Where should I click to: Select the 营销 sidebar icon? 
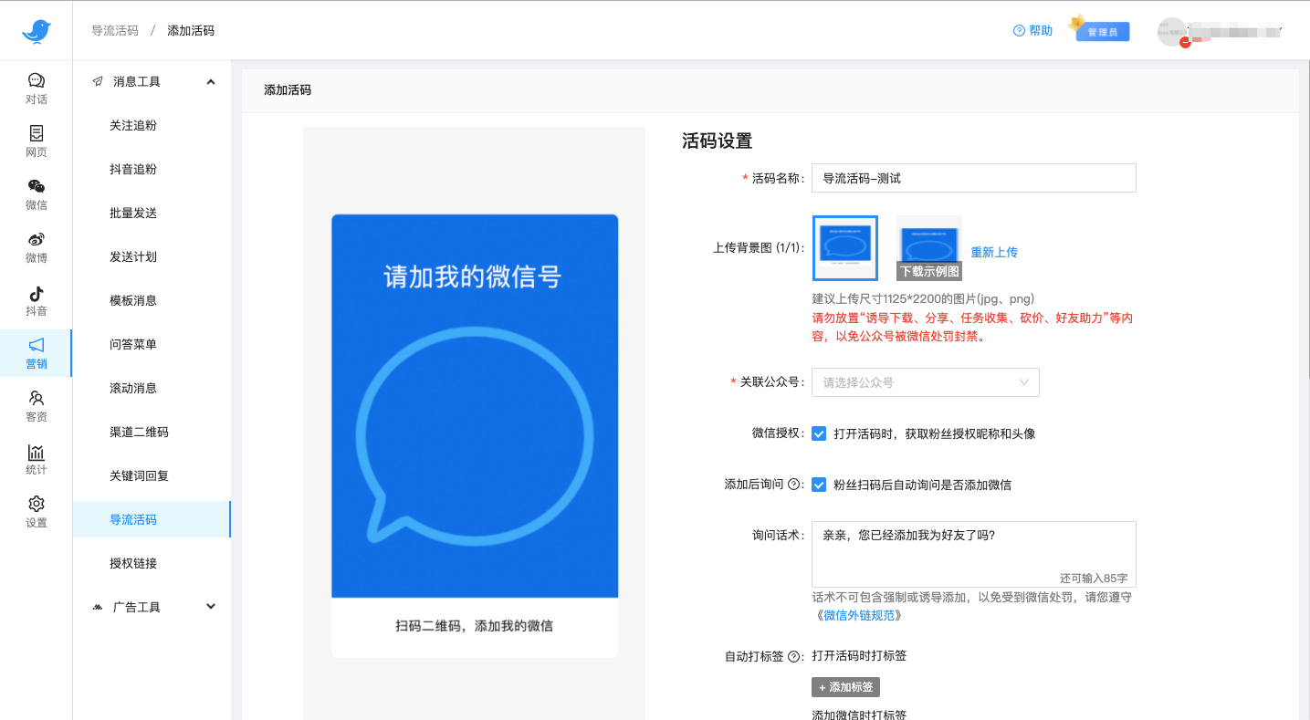click(36, 353)
